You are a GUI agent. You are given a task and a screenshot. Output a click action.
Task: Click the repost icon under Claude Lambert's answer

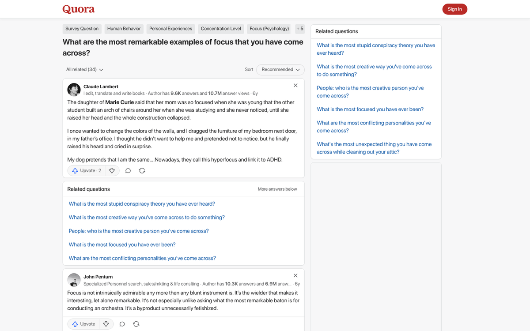(142, 170)
